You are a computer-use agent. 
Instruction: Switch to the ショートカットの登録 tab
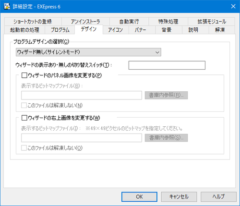coord(33,22)
